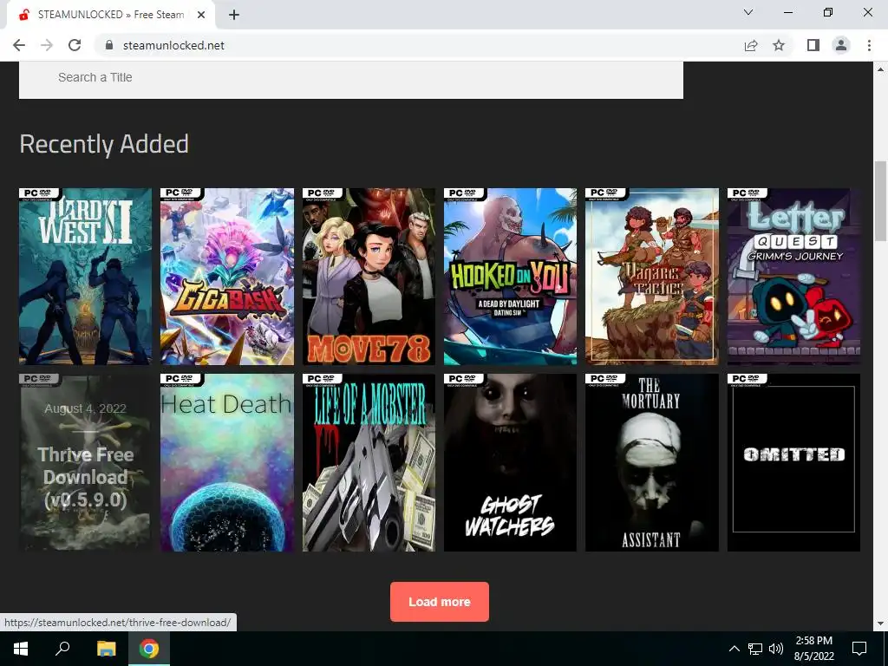Open a new browser tab

(234, 16)
